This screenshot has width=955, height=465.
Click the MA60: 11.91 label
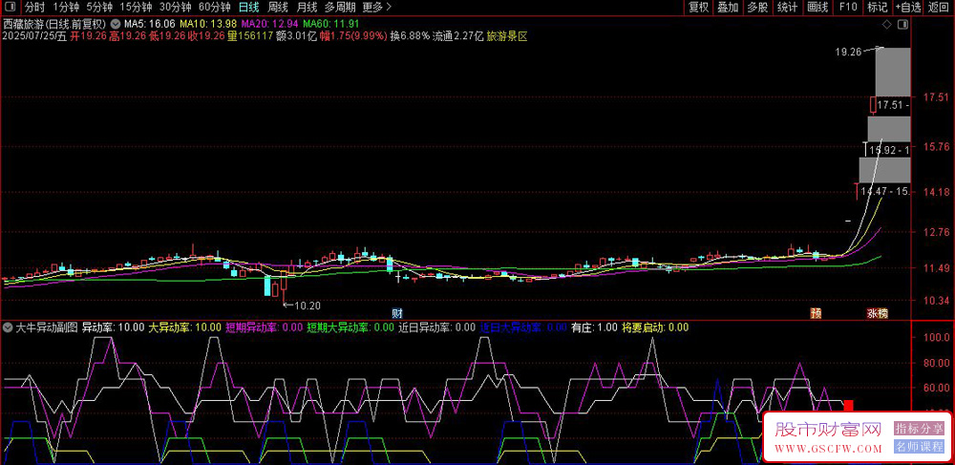tap(332, 24)
